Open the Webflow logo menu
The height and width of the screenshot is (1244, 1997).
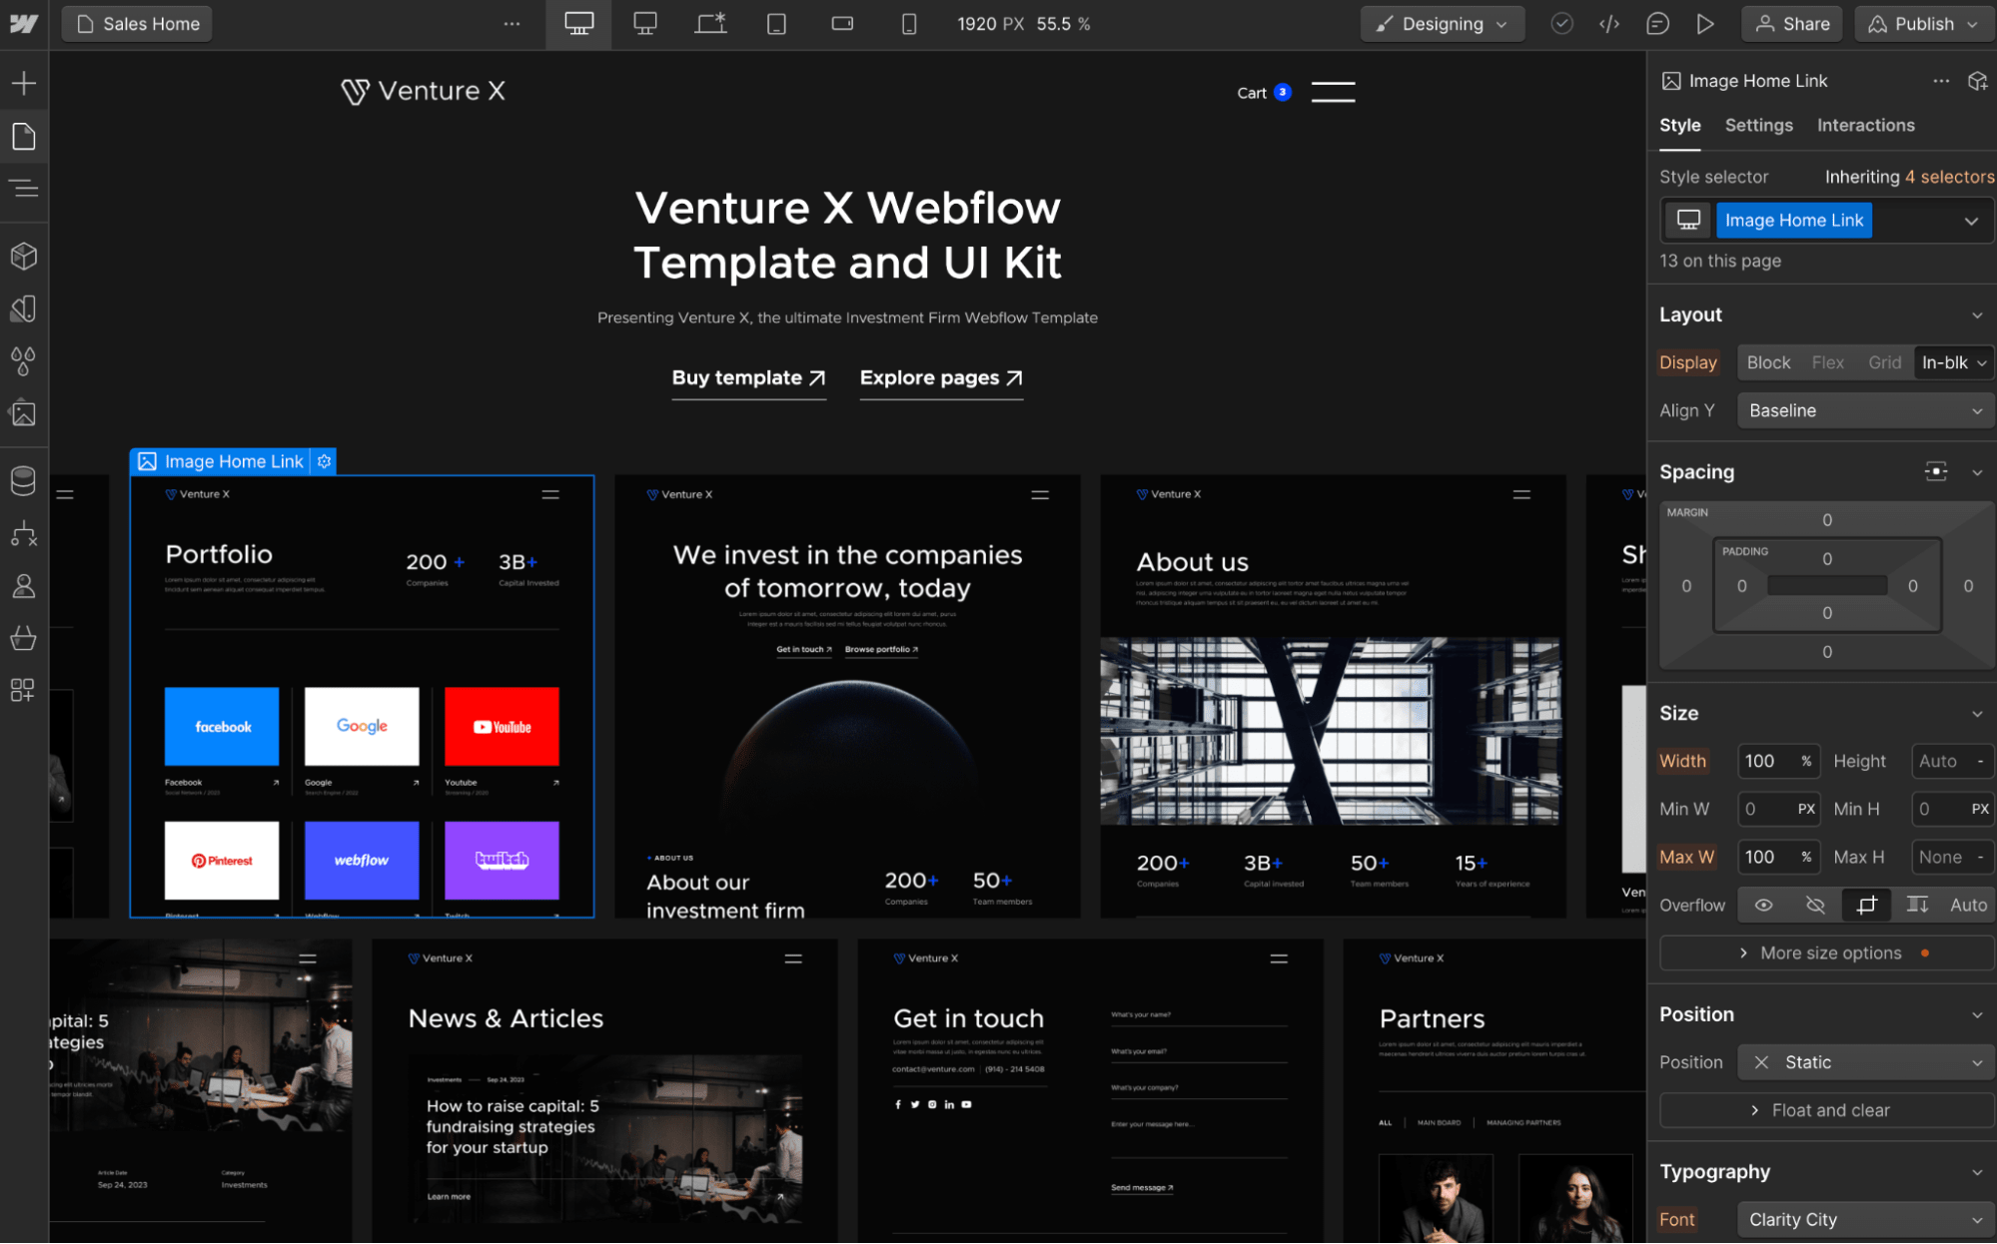(x=24, y=24)
